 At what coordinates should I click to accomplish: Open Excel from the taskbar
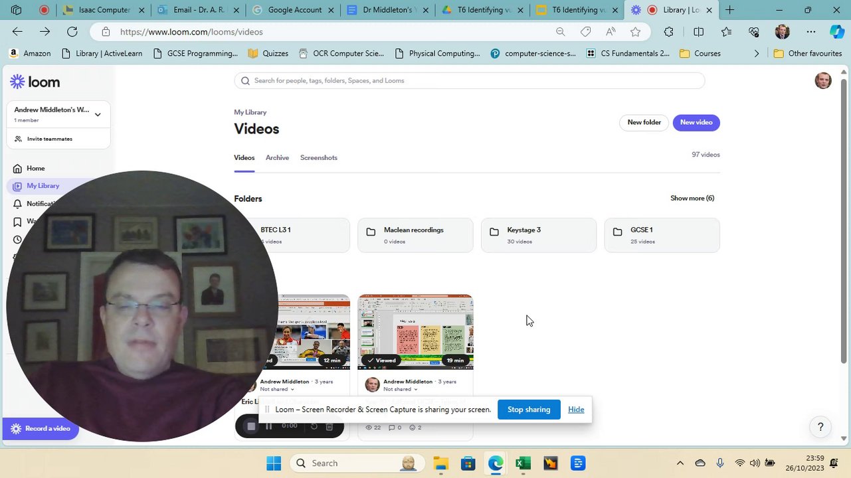(523, 463)
